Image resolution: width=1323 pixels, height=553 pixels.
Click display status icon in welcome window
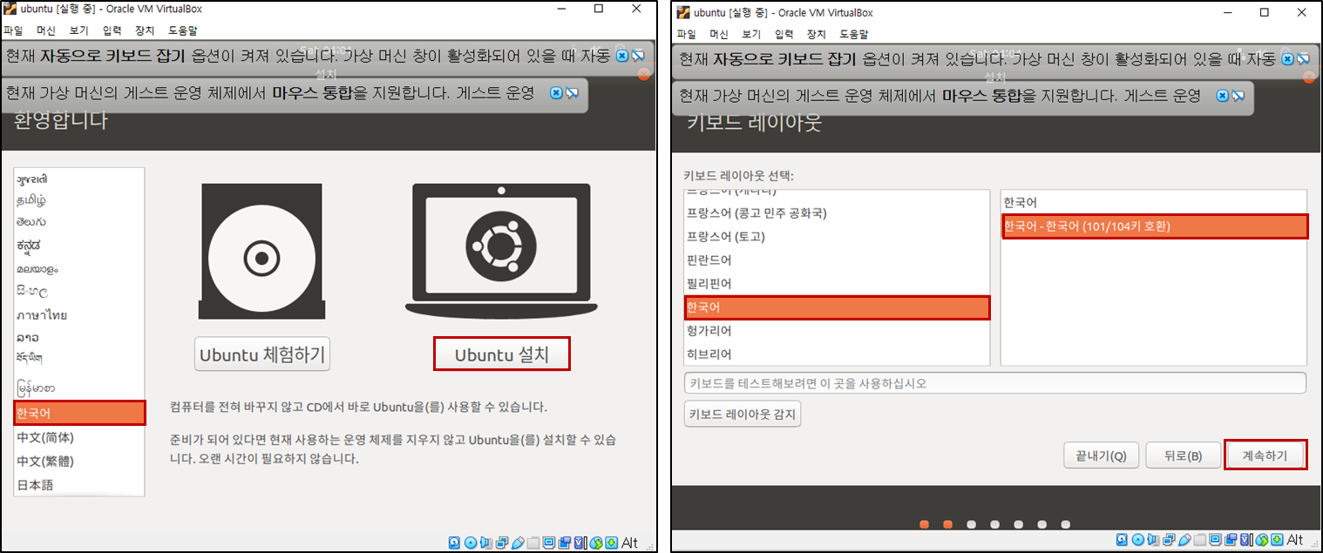point(549,543)
